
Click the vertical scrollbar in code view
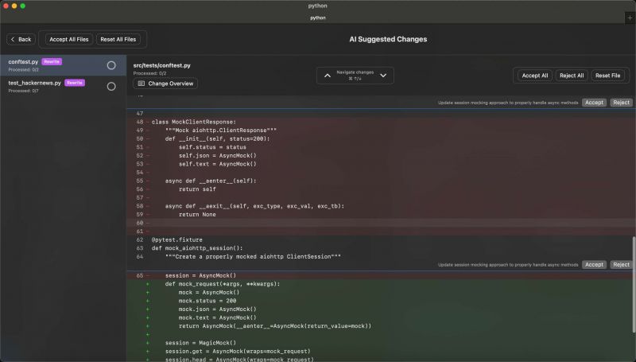pyautogui.click(x=634, y=284)
